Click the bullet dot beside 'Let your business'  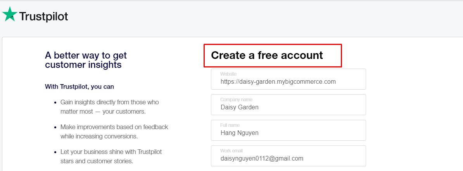pyautogui.click(x=55, y=152)
